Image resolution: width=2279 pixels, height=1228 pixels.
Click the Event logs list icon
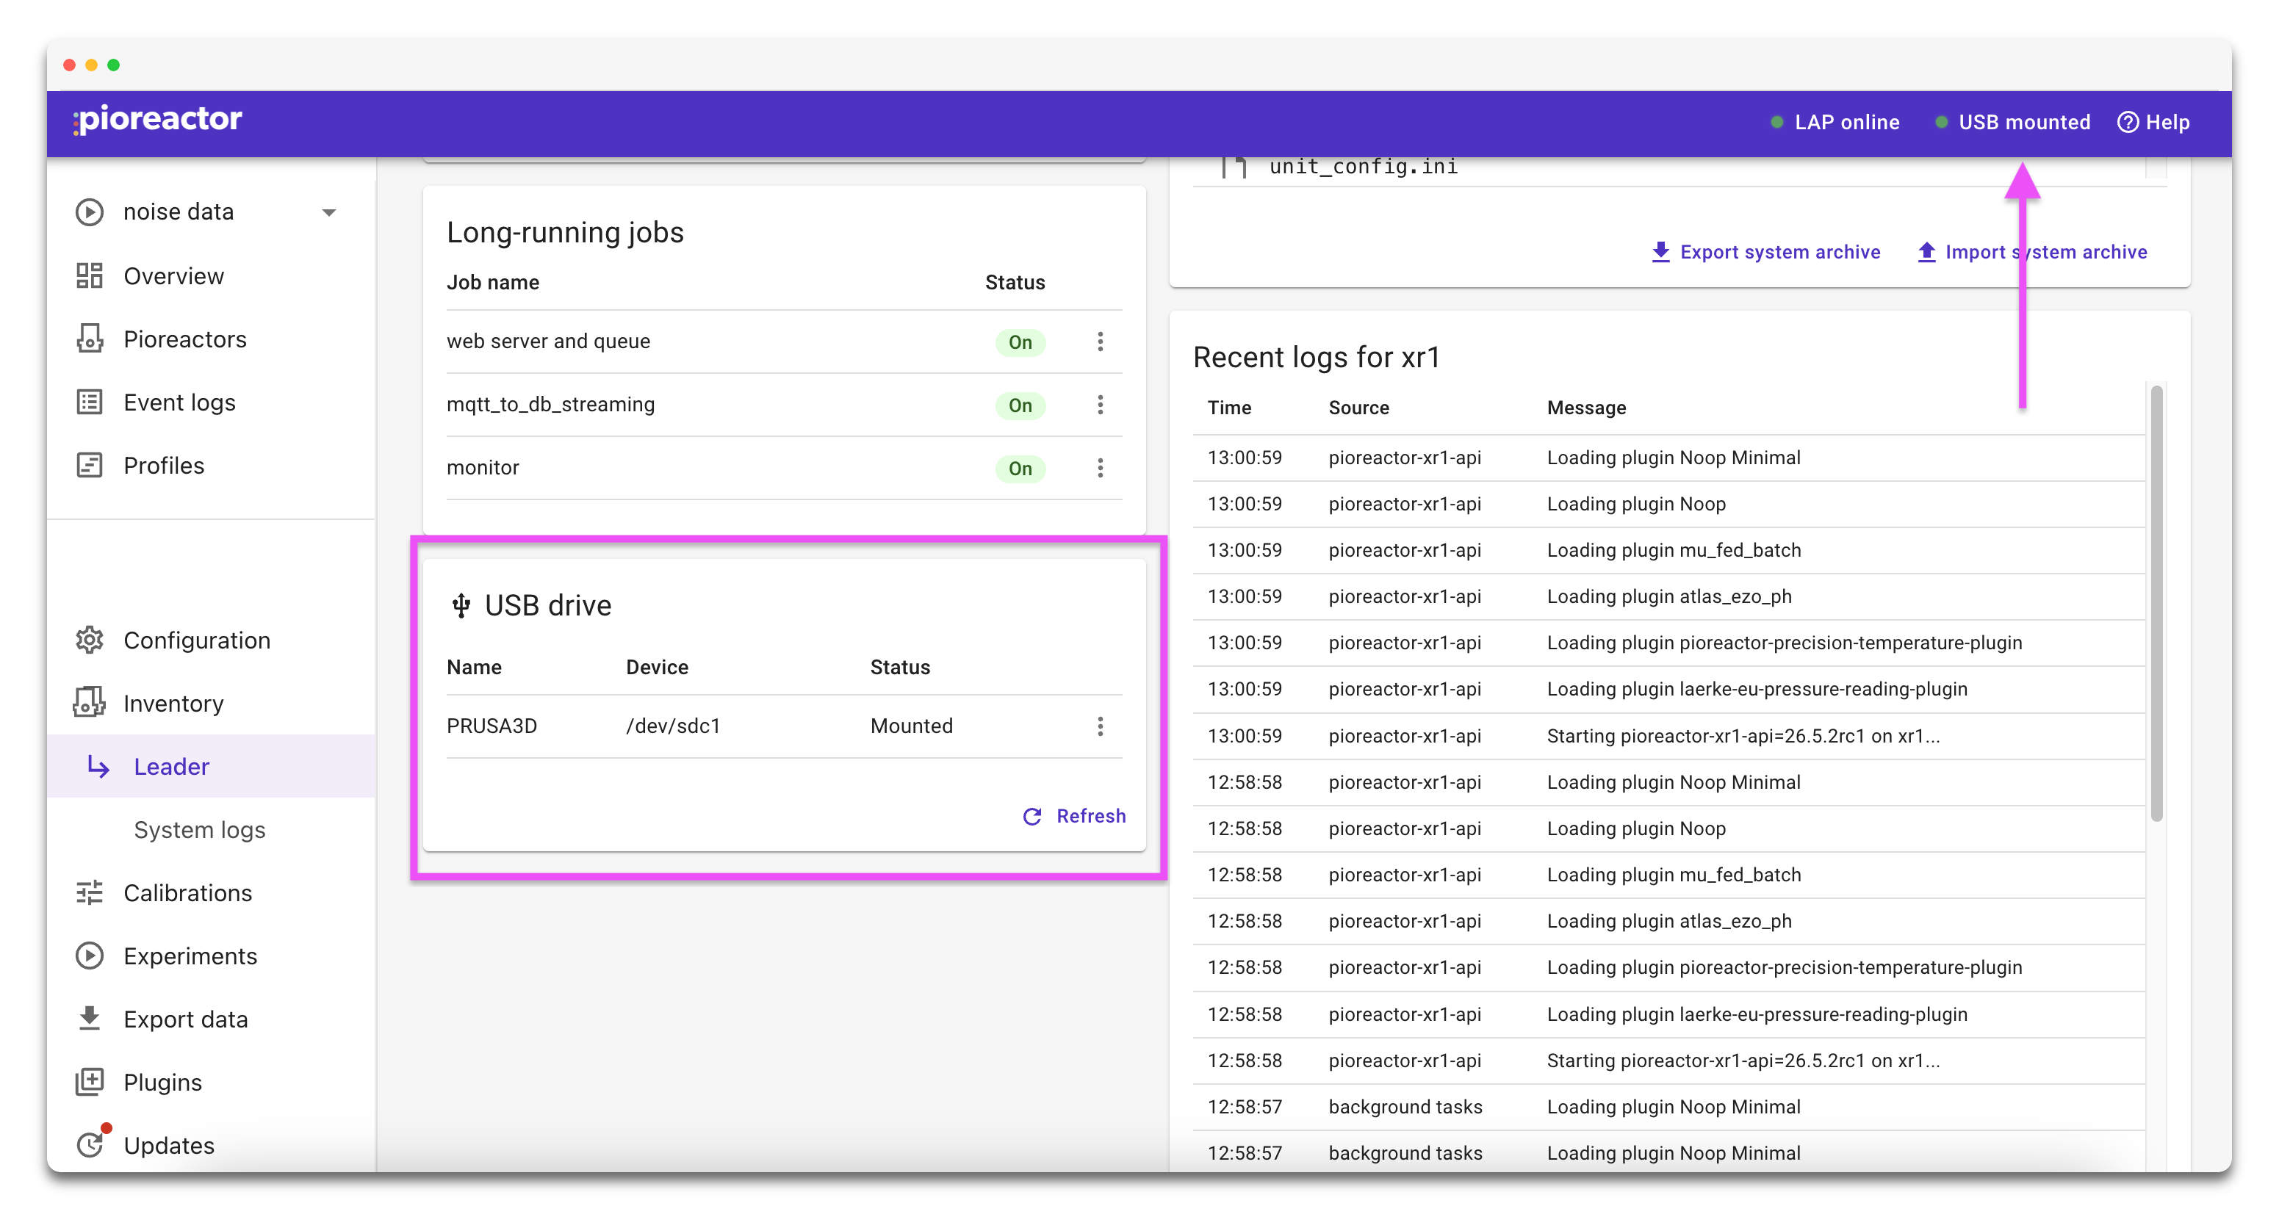point(90,402)
